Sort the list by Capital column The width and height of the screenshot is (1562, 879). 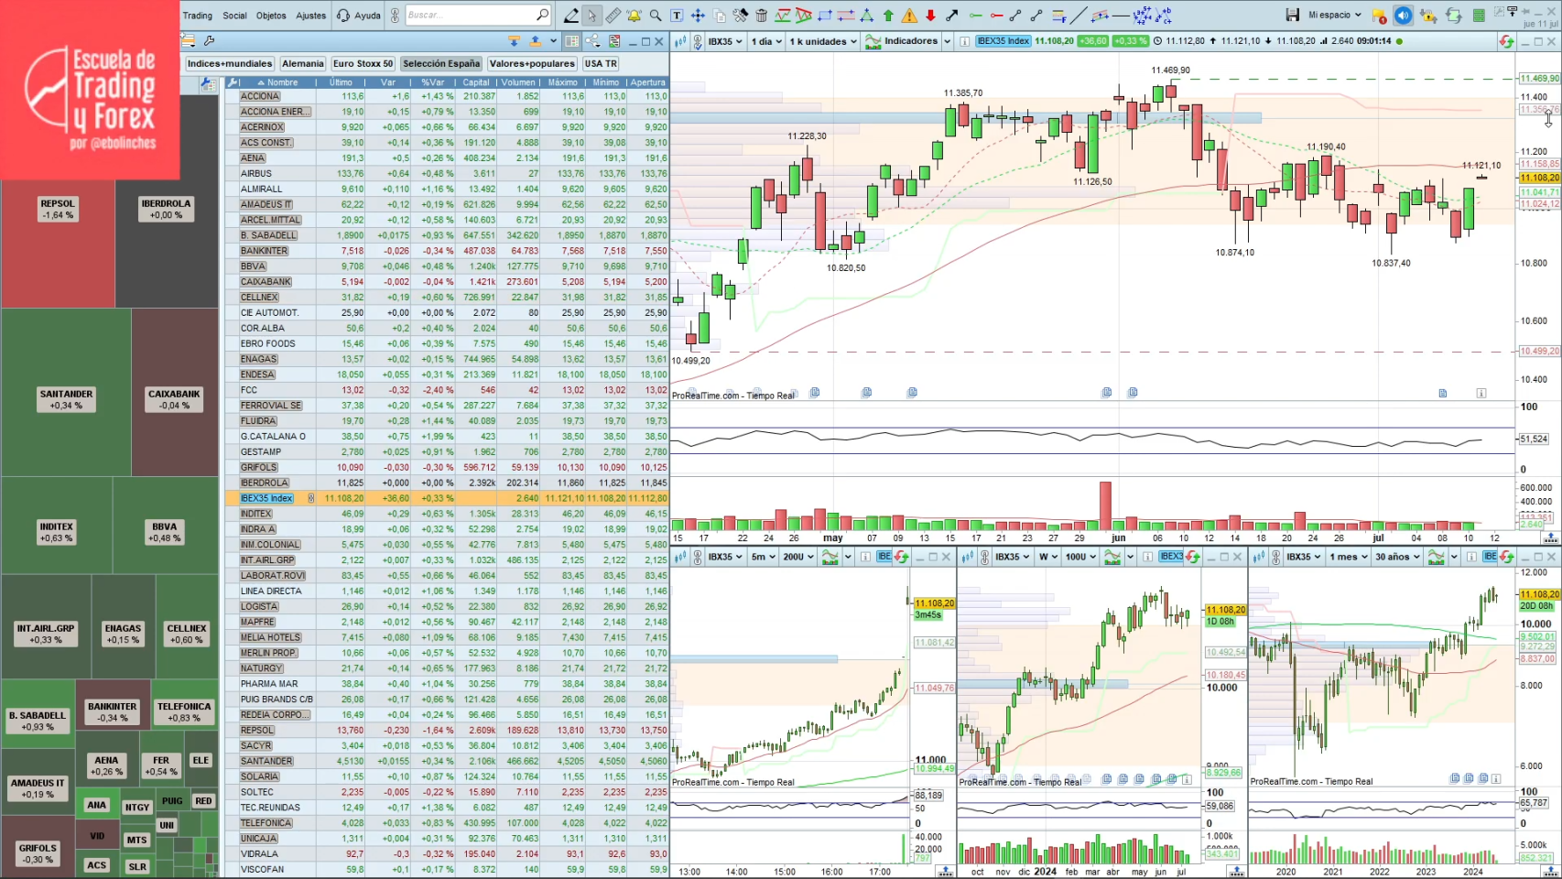click(x=476, y=82)
